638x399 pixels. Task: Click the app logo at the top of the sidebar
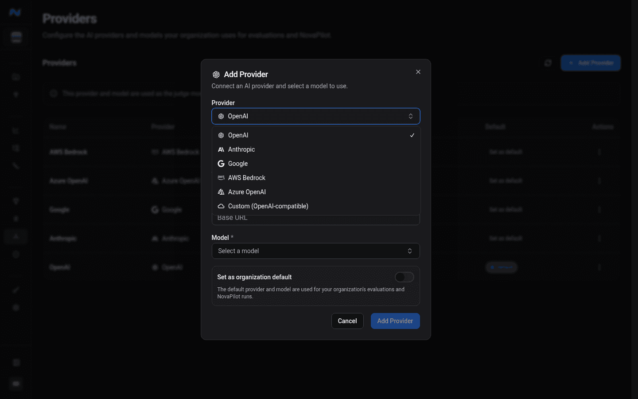coord(15,12)
